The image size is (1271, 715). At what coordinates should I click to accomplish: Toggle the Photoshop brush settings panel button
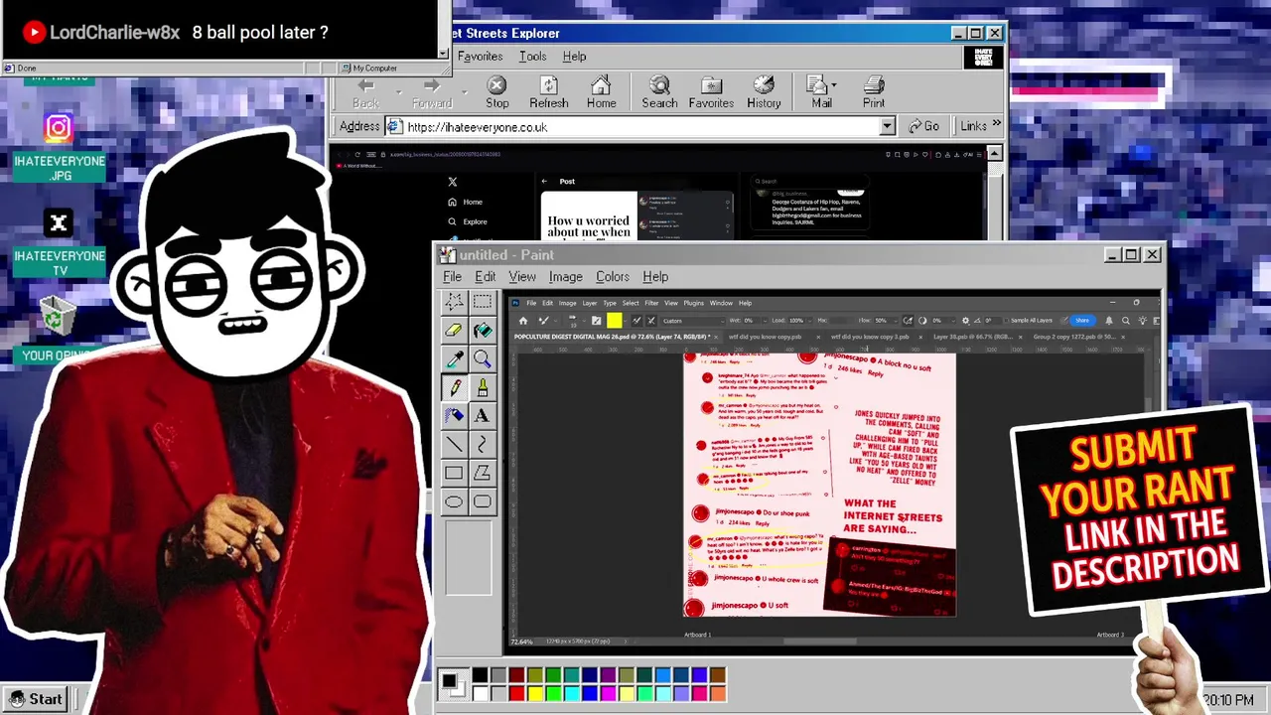point(596,320)
